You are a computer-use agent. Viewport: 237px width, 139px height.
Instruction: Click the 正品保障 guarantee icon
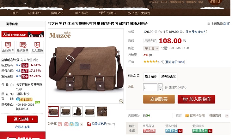pos(8,47)
